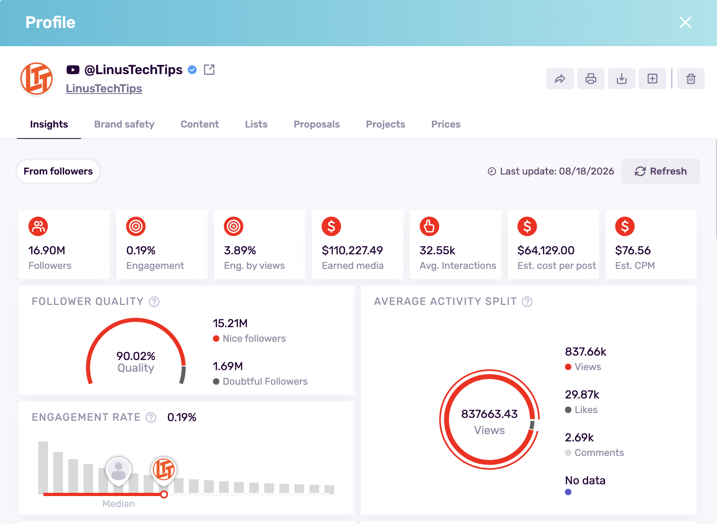This screenshot has height=524, width=717.
Task: Click the 2.69k Comments value
Action: point(579,437)
